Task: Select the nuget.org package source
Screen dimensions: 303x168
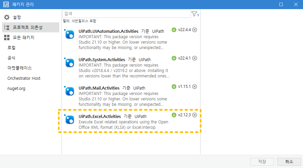Action: (17, 89)
